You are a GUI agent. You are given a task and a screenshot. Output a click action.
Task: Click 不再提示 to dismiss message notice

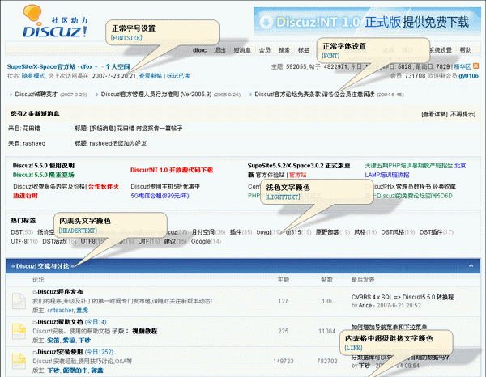click(463, 114)
